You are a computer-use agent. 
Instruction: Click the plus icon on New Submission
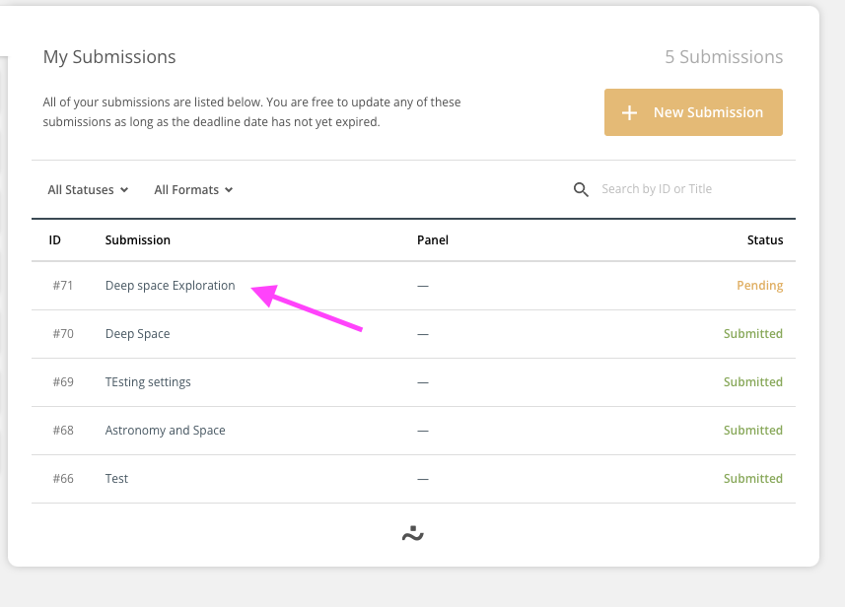[629, 112]
